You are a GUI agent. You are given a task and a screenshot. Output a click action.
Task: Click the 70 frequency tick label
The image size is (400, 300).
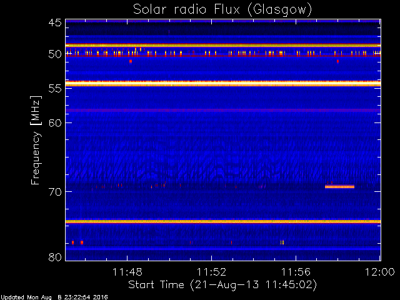coord(55,192)
